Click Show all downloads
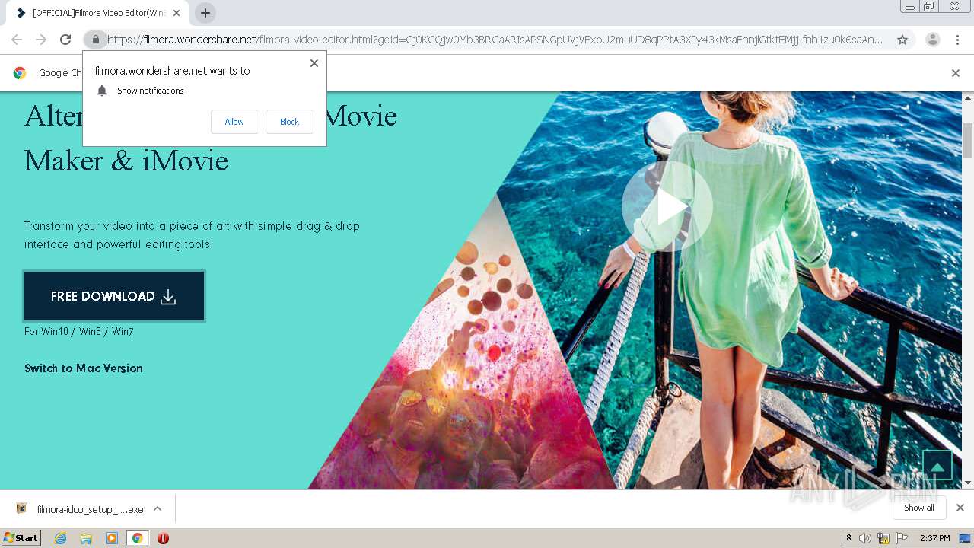The image size is (974, 548). pos(919,508)
